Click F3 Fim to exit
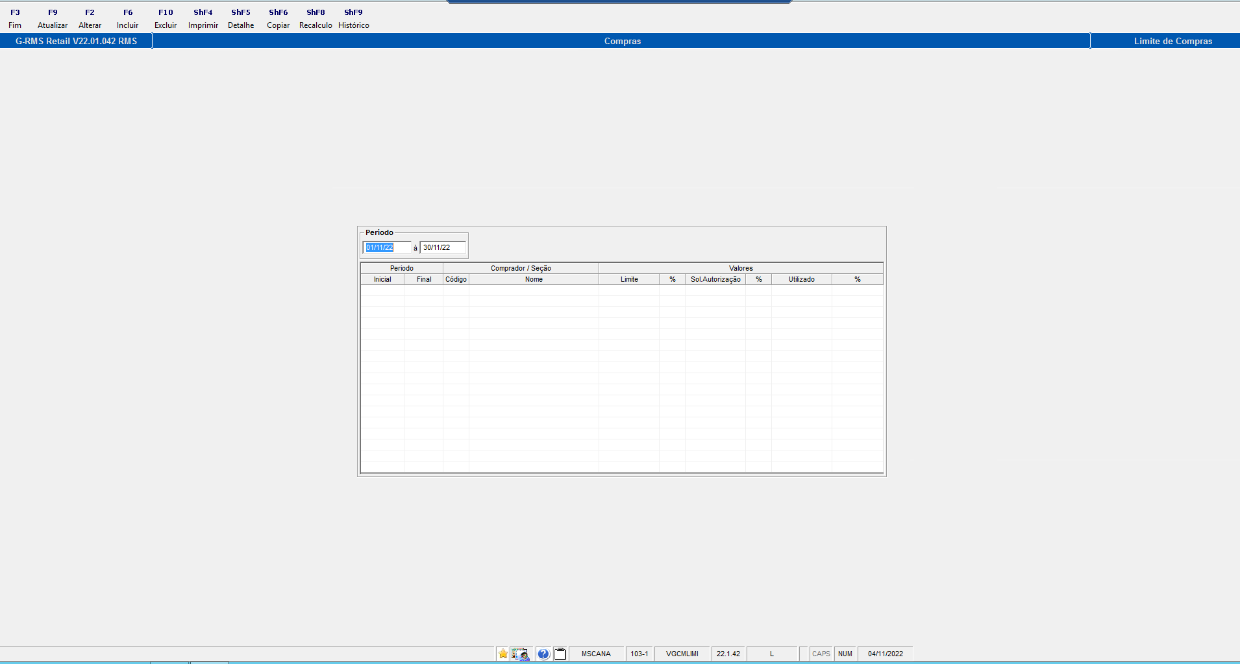Viewport: 1240px width, 664px height. pos(15,19)
